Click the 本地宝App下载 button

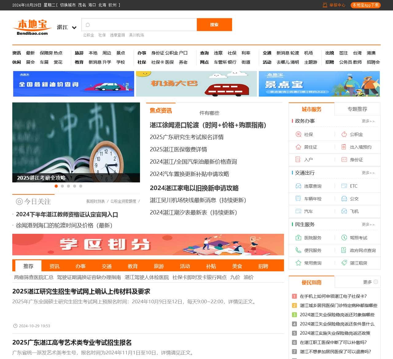[x=365, y=5]
